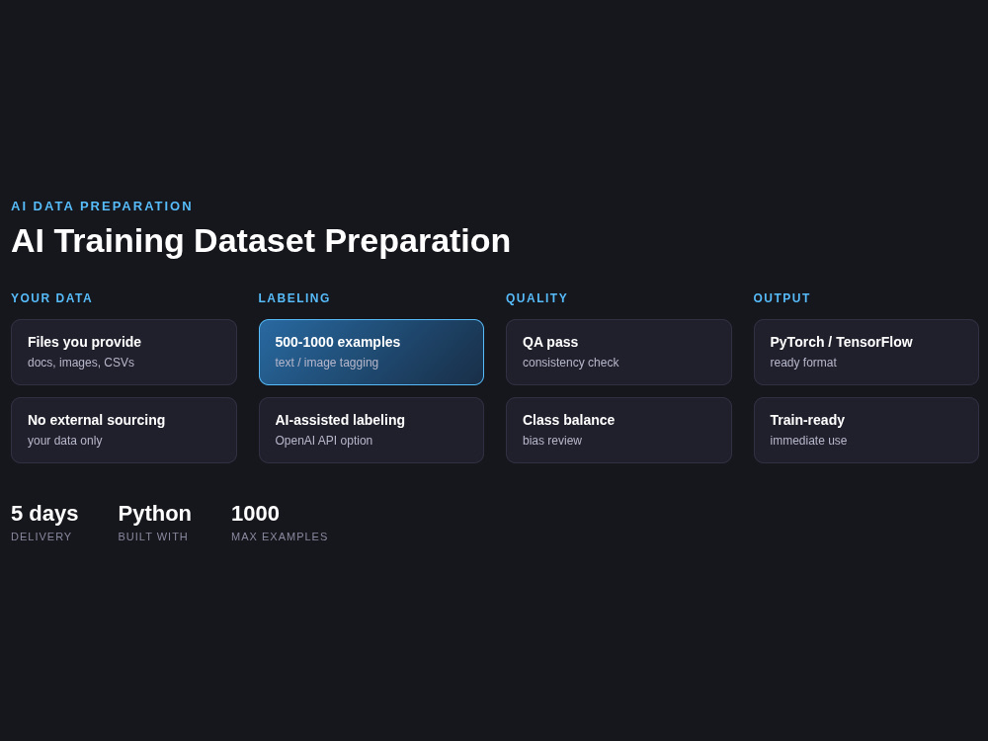Click 'consistency check' subtitle text

tap(571, 363)
